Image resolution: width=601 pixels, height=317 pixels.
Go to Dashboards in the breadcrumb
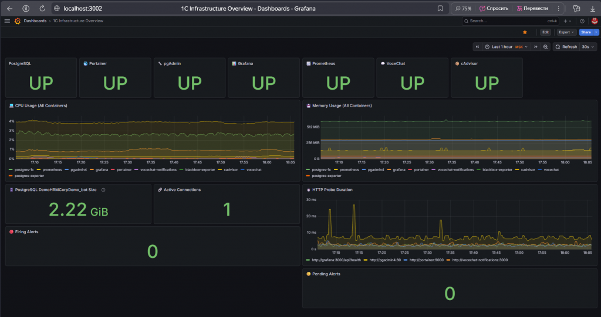[35, 21]
